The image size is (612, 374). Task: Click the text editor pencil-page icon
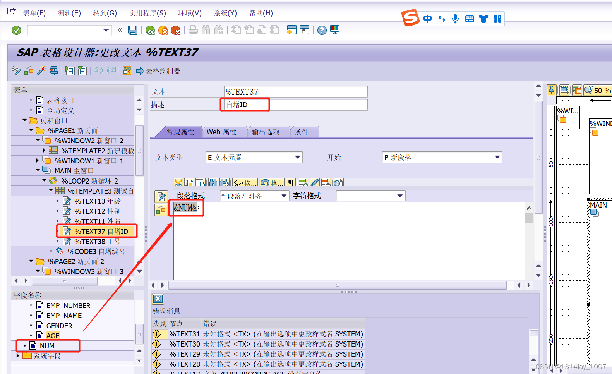161,197
